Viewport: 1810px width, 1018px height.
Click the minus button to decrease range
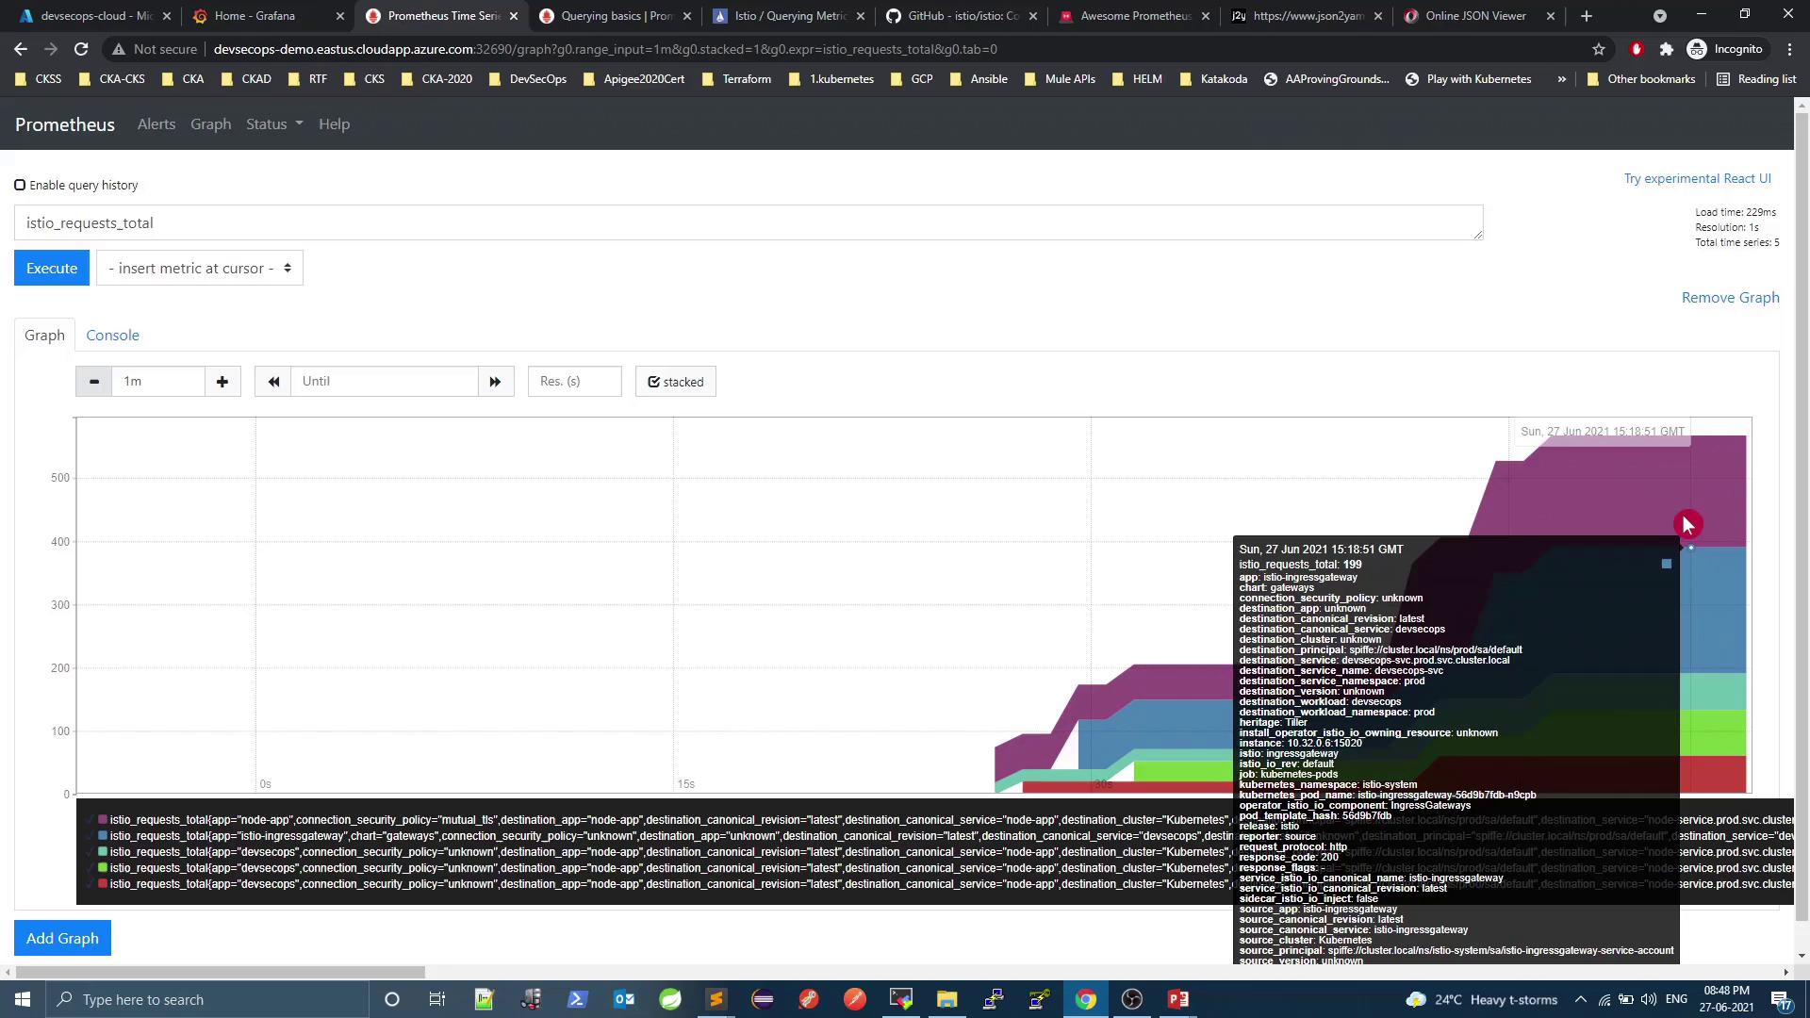coord(93,382)
